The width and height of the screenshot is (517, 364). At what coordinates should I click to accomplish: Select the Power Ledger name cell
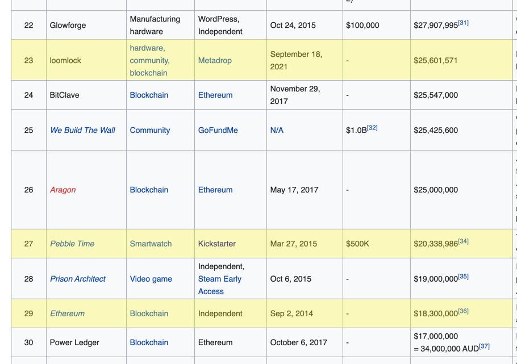pos(86,342)
